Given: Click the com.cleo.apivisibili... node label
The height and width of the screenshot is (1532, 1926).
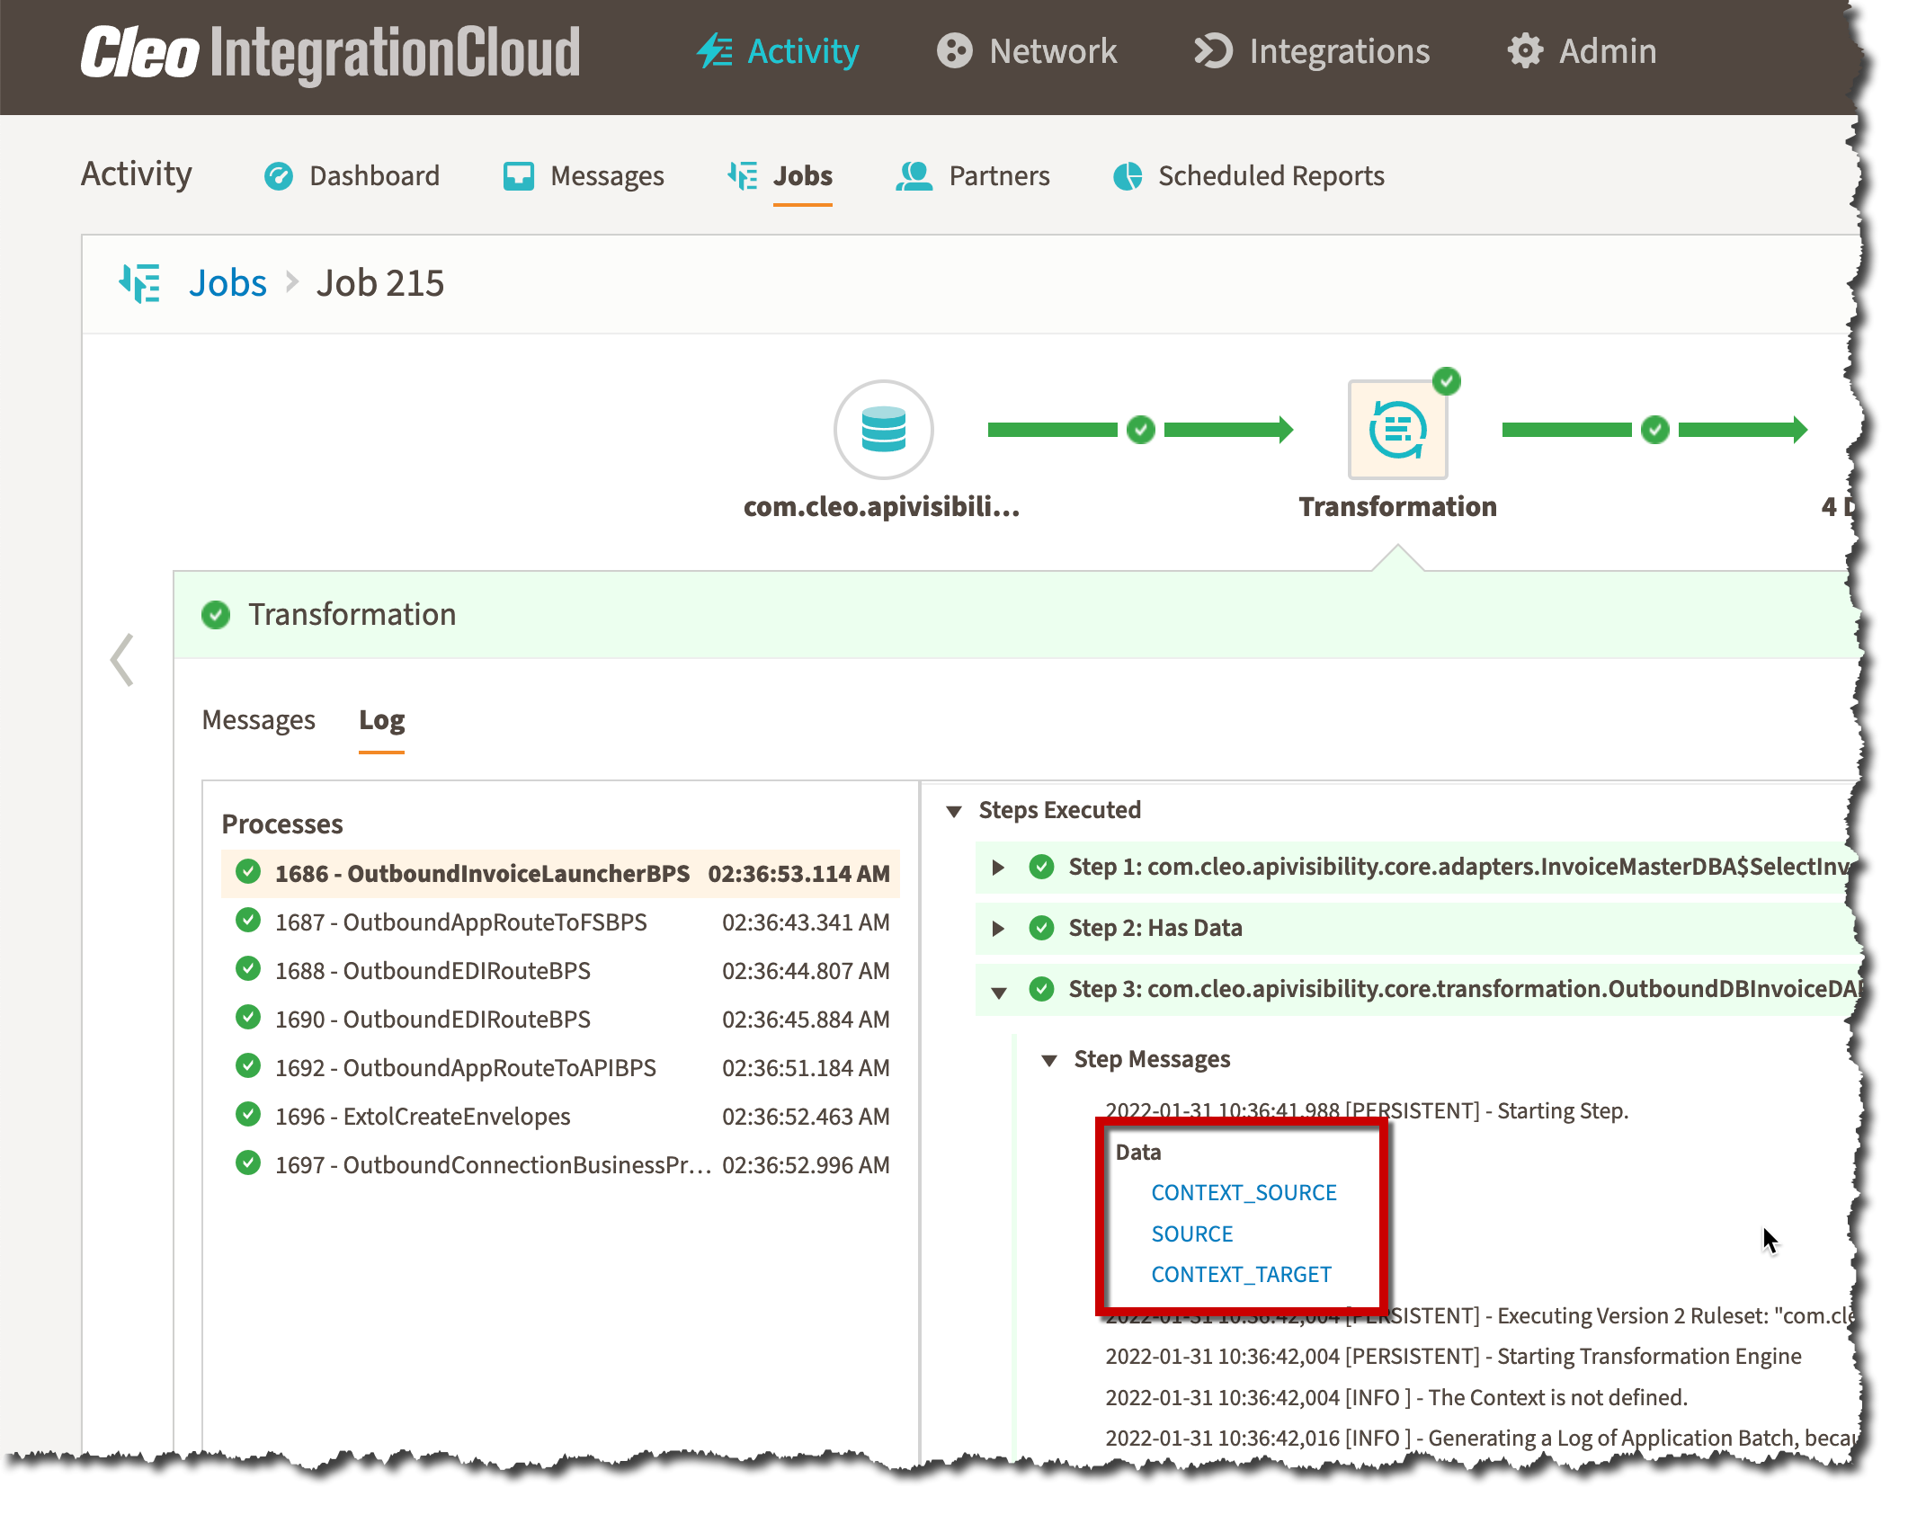Looking at the screenshot, I should [882, 507].
